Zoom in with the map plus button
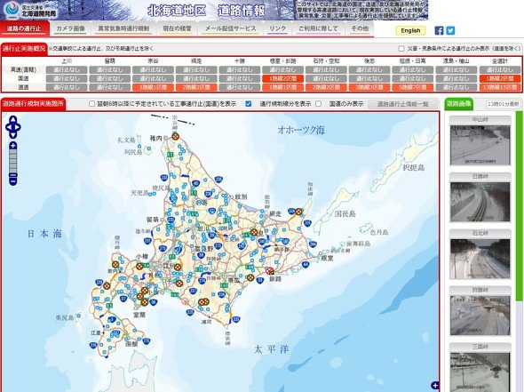 [13, 146]
